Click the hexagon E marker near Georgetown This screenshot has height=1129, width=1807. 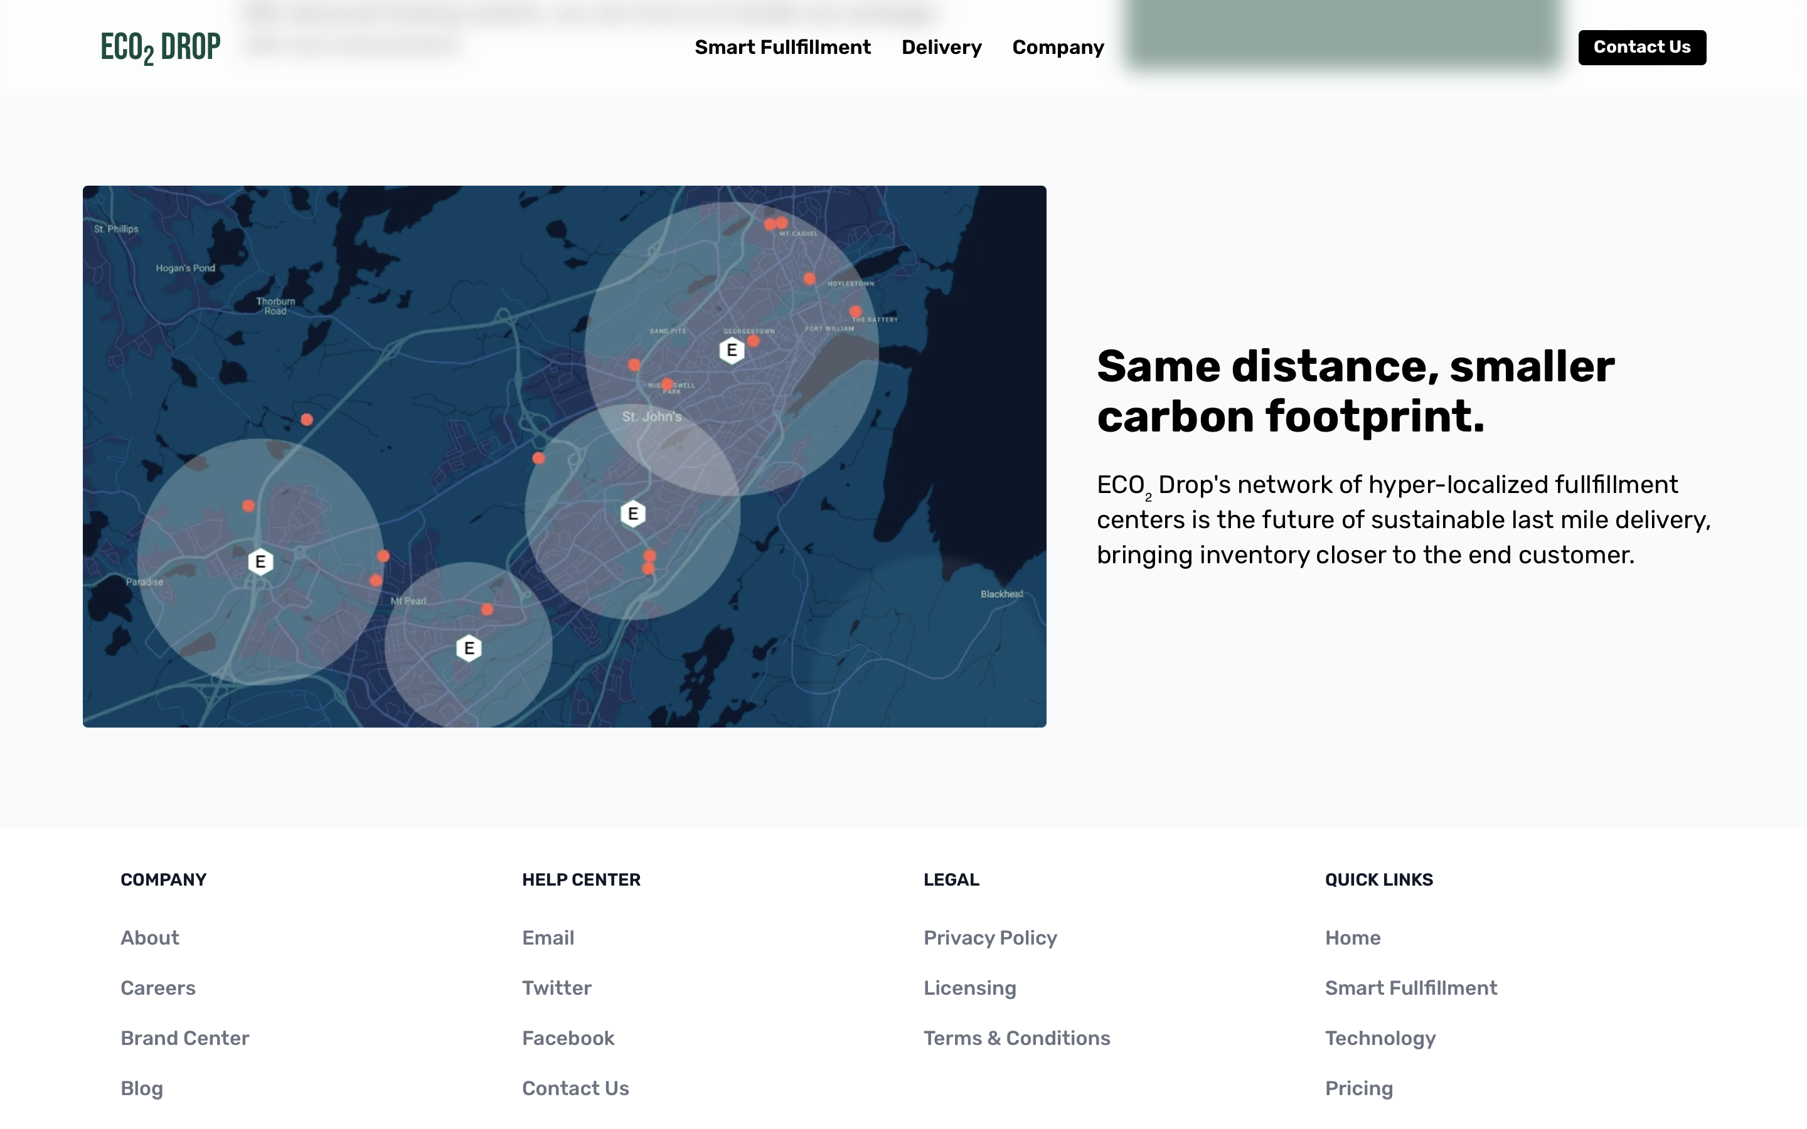click(x=731, y=350)
